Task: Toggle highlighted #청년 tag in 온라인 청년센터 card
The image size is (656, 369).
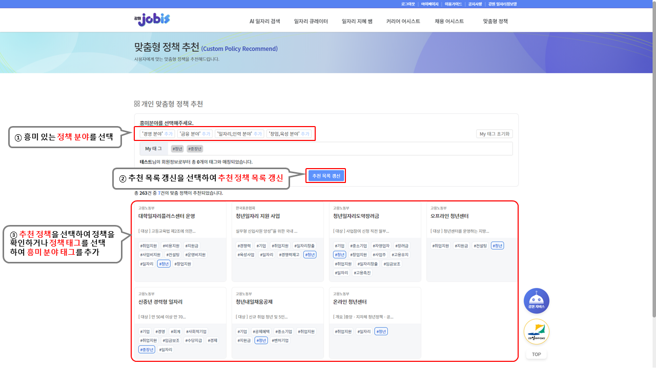Action: [381, 332]
